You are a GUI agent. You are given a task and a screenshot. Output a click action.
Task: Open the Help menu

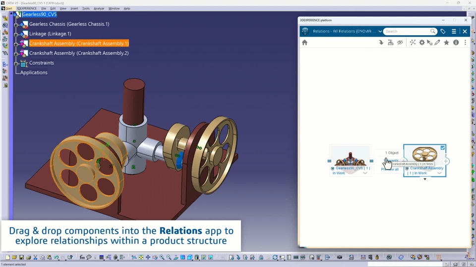[127, 8]
